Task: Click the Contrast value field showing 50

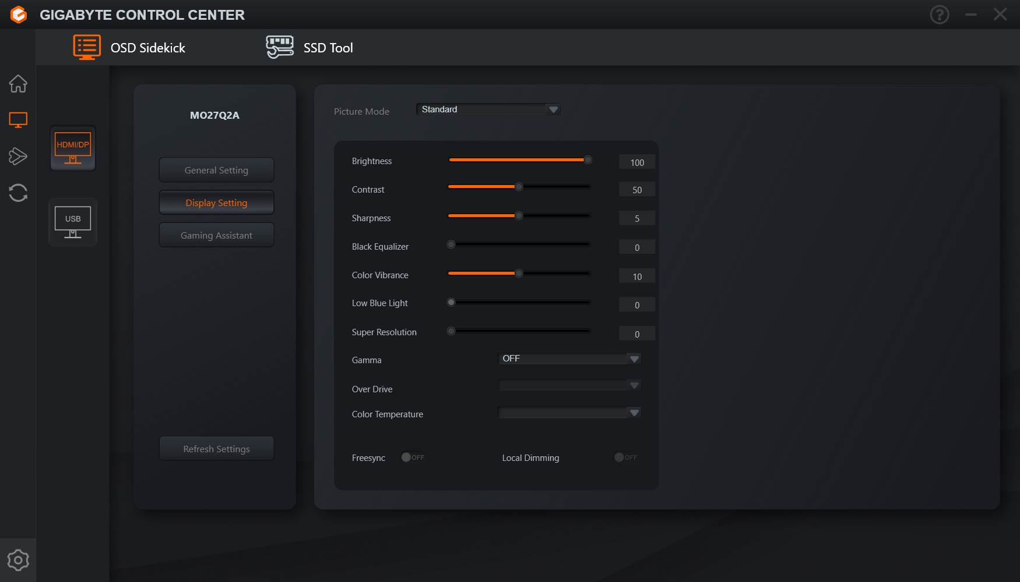Action: click(x=637, y=189)
